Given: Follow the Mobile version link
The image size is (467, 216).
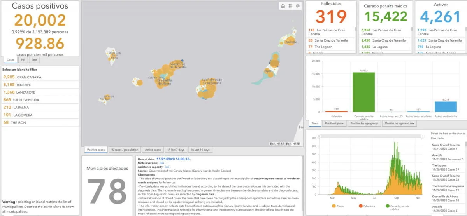Looking at the screenshot, I should pos(162,163).
